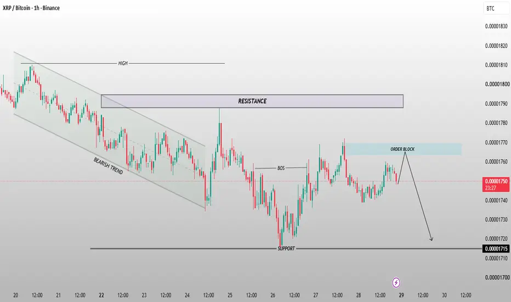Click date 21 on the time axis
The height and width of the screenshot is (302, 511).
tap(58, 295)
